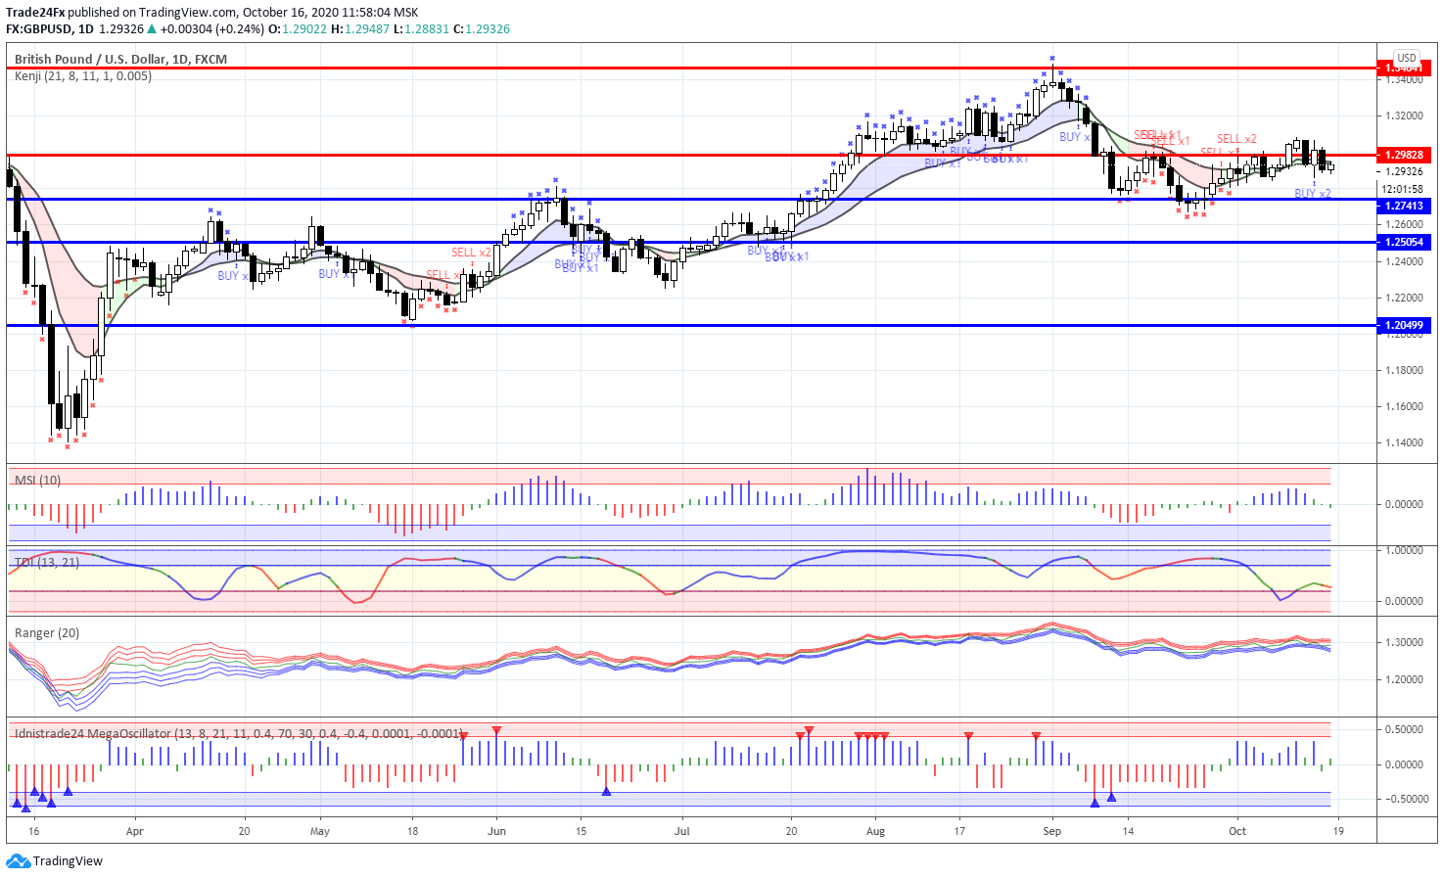
Task: Select the Ranger (20) indicator label
Action: click(x=47, y=633)
